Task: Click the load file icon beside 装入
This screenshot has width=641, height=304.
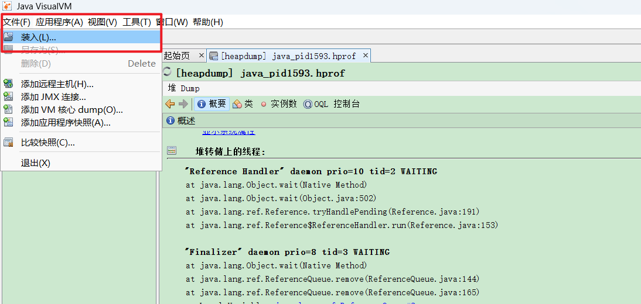Action: click(x=8, y=37)
